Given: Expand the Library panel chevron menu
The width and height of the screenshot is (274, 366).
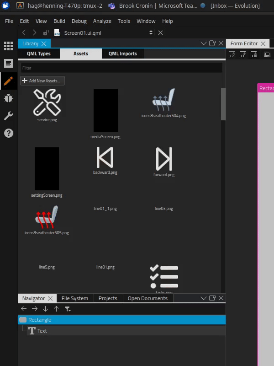Looking at the screenshot, I should pyautogui.click(x=204, y=43).
